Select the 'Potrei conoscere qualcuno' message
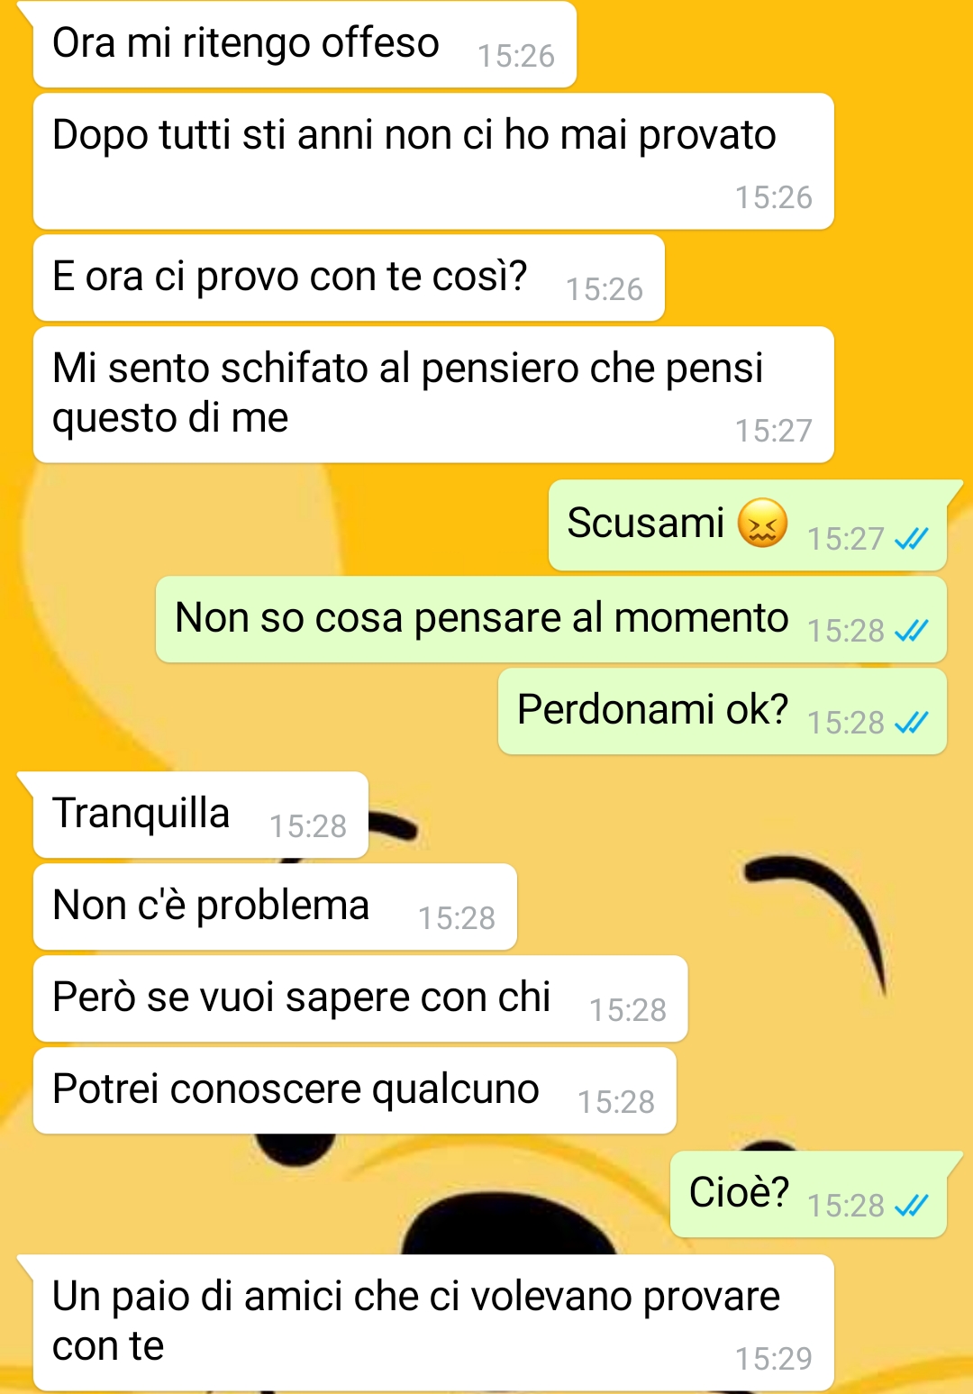 point(355,1091)
